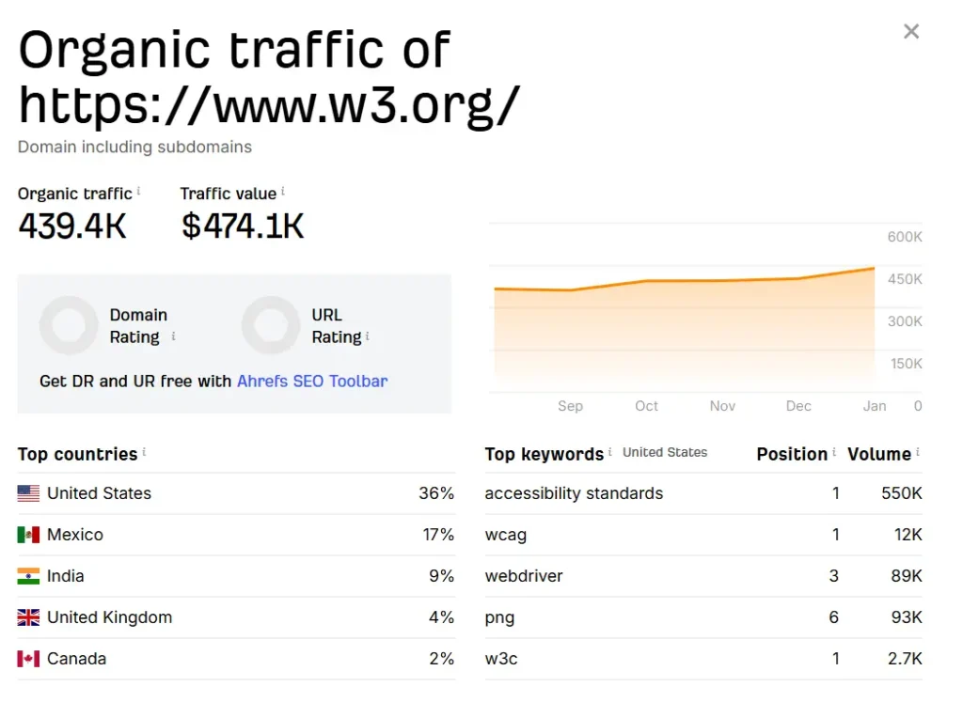The height and width of the screenshot is (702, 963).
Task: Click Top countries info icon
Action: pyautogui.click(x=144, y=452)
